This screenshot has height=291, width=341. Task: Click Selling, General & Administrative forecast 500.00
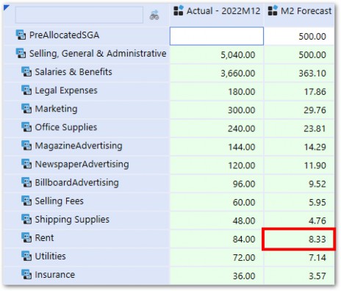299,54
